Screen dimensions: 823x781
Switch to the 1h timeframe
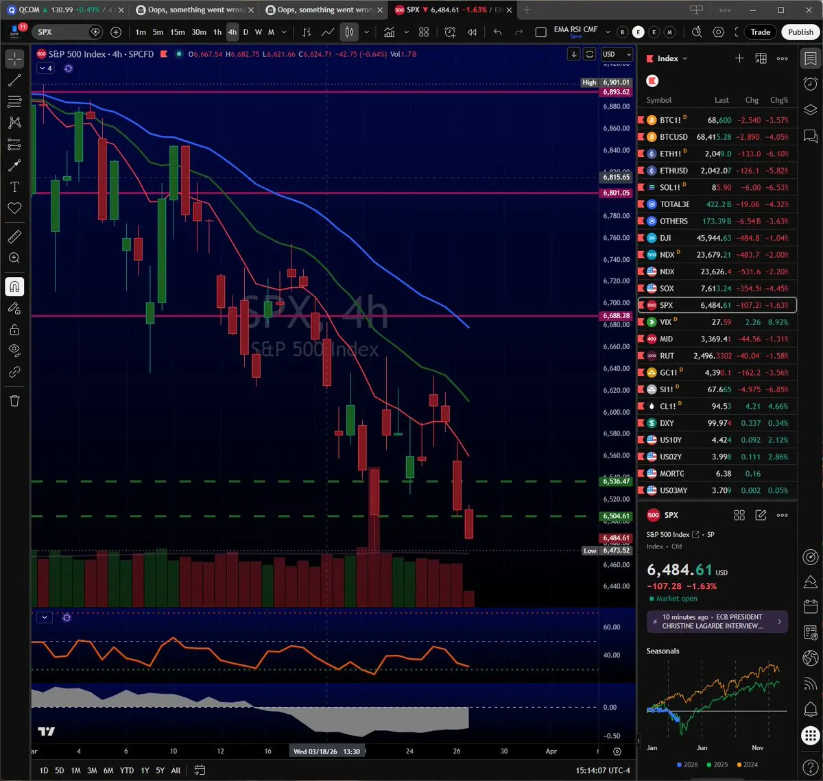click(x=217, y=32)
